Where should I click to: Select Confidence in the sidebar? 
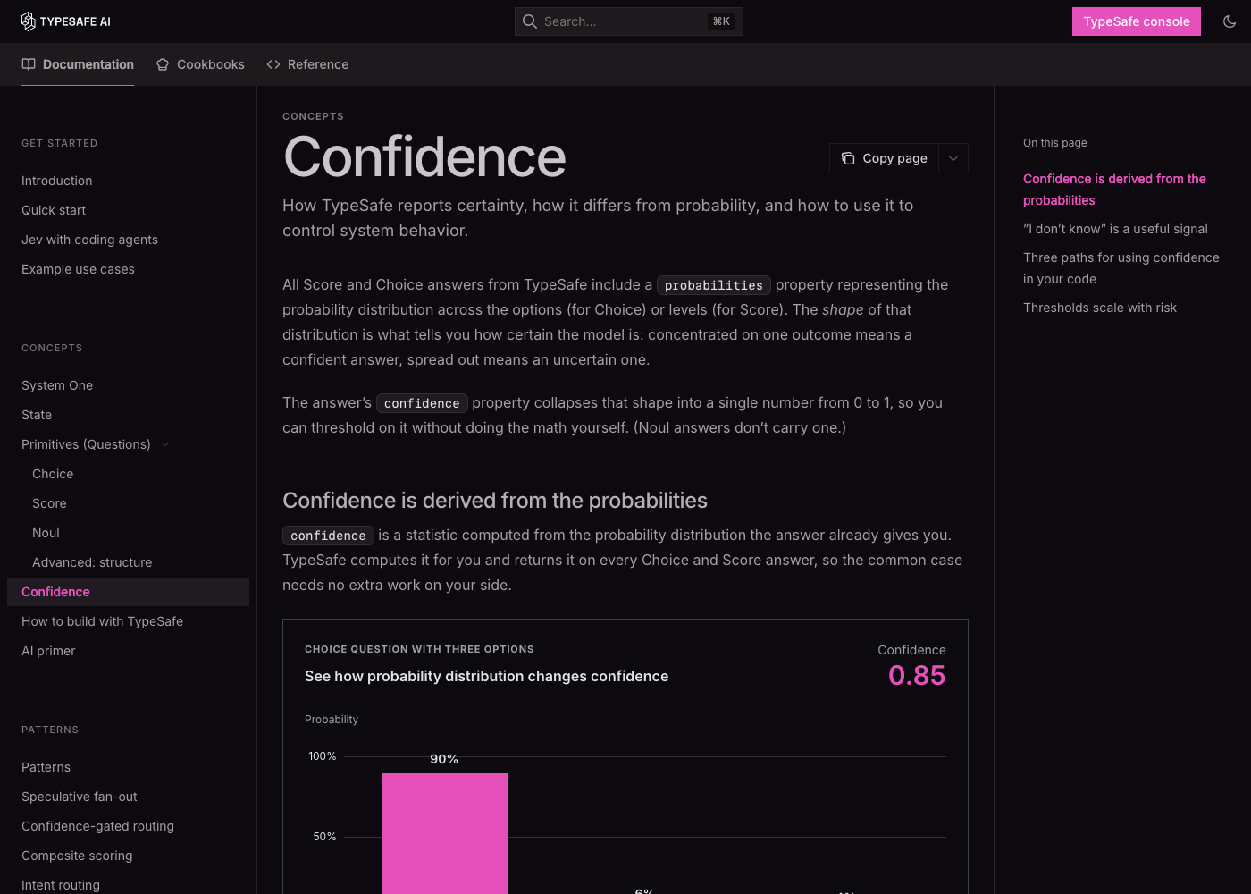click(x=128, y=592)
